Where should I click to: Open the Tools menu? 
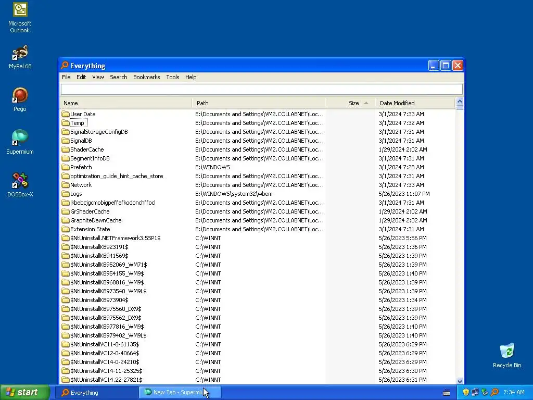pyautogui.click(x=173, y=77)
